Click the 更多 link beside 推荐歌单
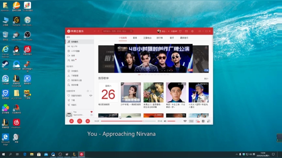 click(206, 79)
